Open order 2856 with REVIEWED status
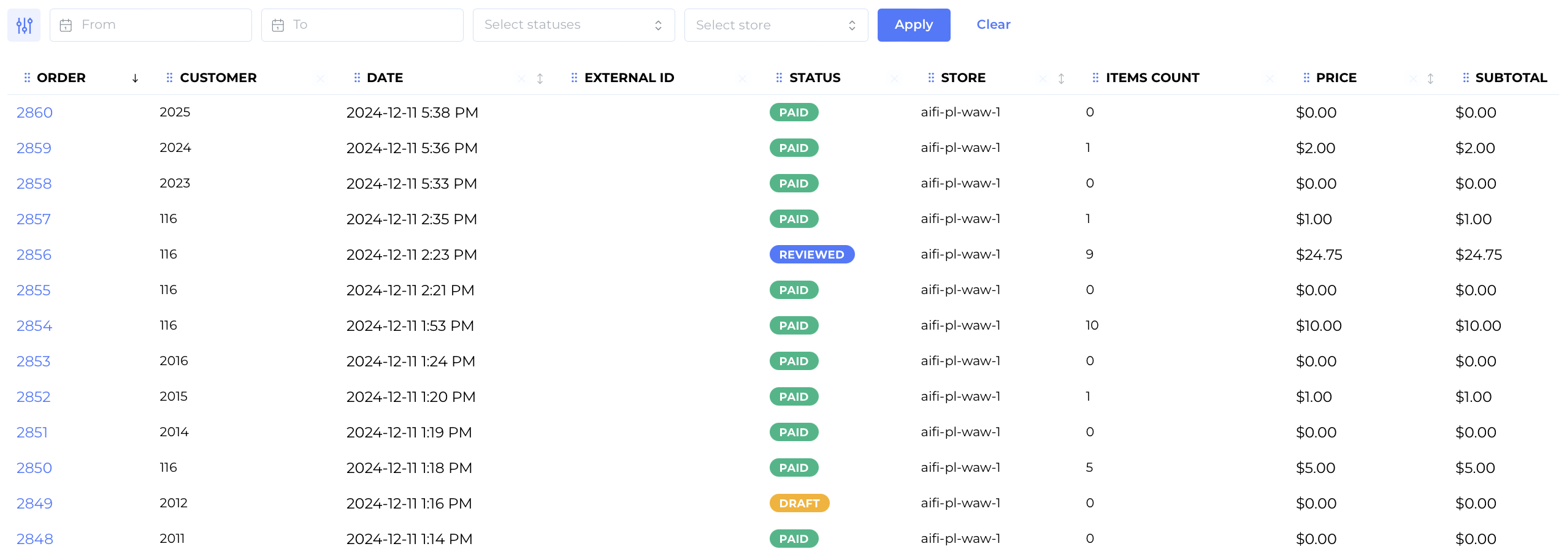This screenshot has height=560, width=1559. (34, 254)
